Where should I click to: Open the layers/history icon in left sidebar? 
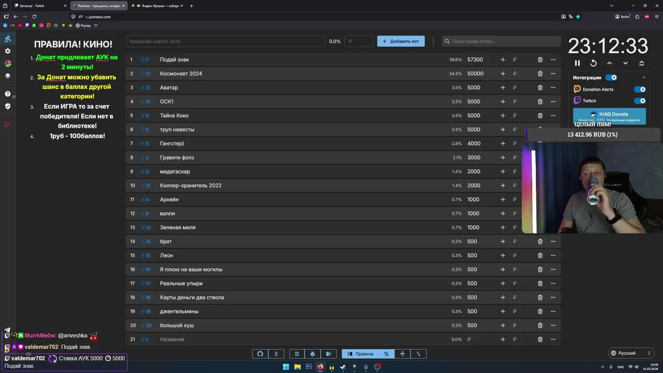point(8,76)
